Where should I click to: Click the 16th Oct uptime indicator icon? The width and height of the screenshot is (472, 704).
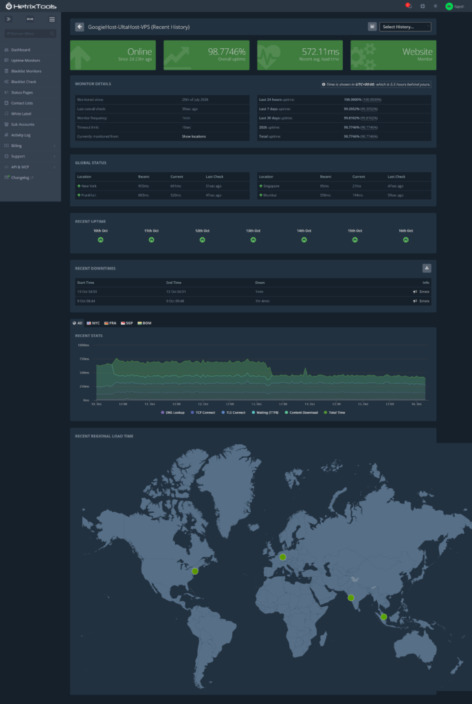tap(405, 240)
